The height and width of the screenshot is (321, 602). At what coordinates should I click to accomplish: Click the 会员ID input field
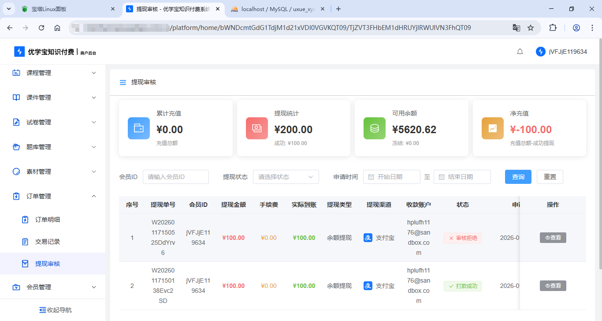click(x=175, y=176)
